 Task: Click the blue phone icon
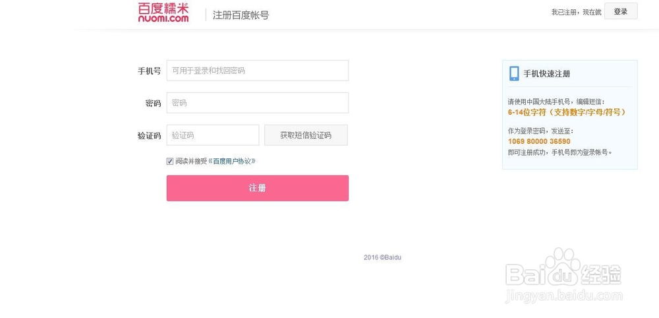(514, 73)
